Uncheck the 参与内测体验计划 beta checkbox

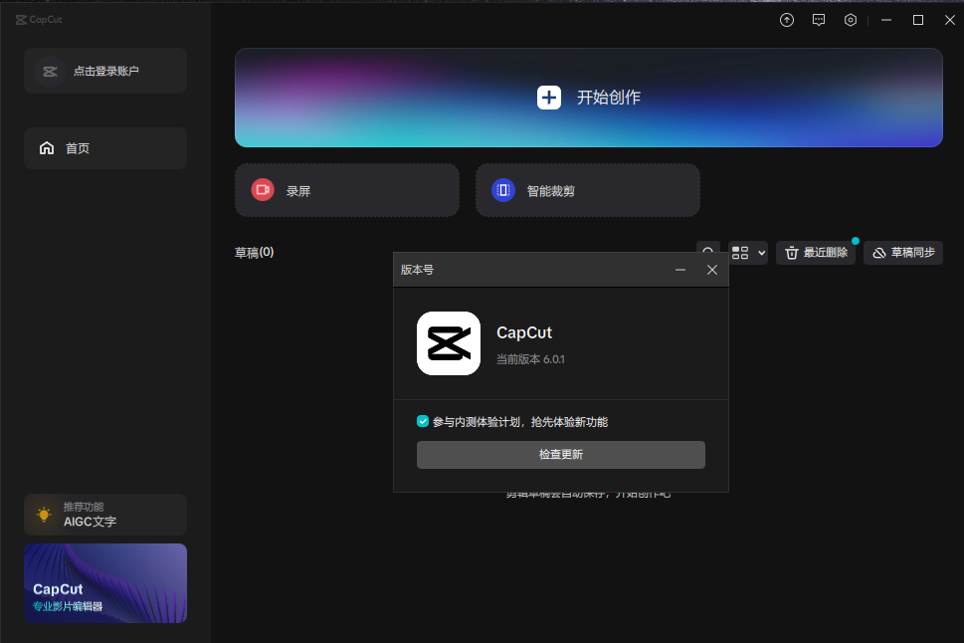423,422
